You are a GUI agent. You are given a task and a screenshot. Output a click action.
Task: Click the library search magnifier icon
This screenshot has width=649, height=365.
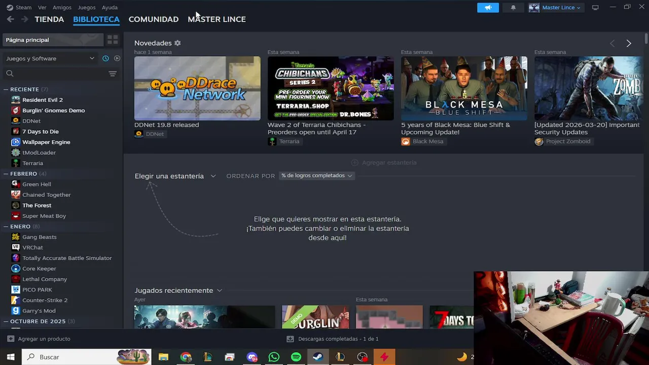coord(10,74)
